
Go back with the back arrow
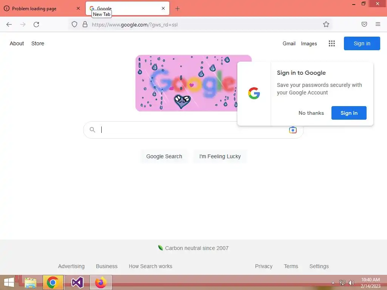(9, 25)
